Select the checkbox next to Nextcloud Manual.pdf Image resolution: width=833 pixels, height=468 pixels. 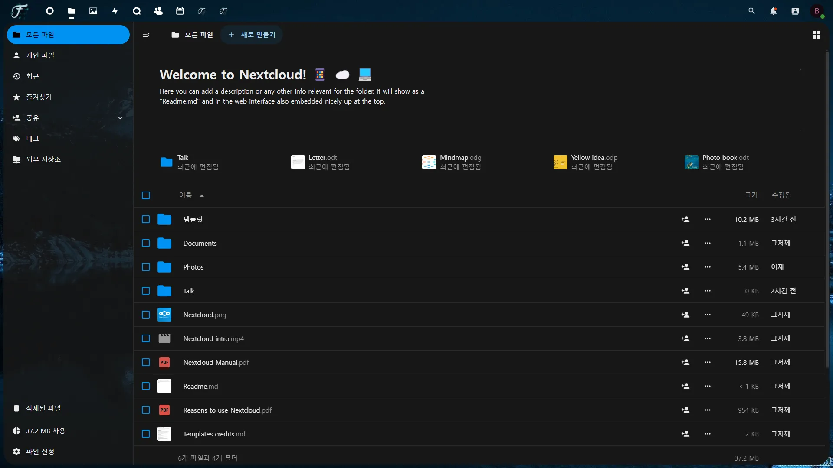(x=145, y=362)
